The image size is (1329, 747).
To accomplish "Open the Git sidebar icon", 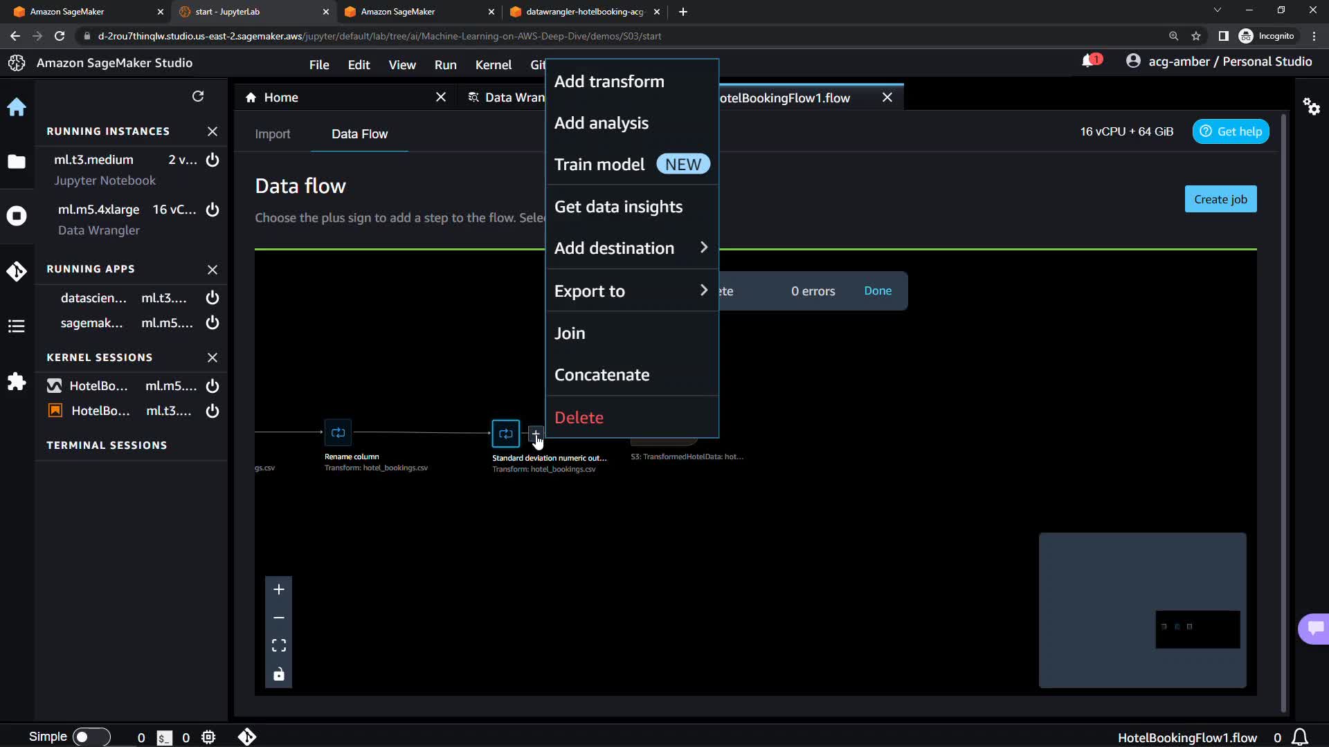I will click(17, 271).
